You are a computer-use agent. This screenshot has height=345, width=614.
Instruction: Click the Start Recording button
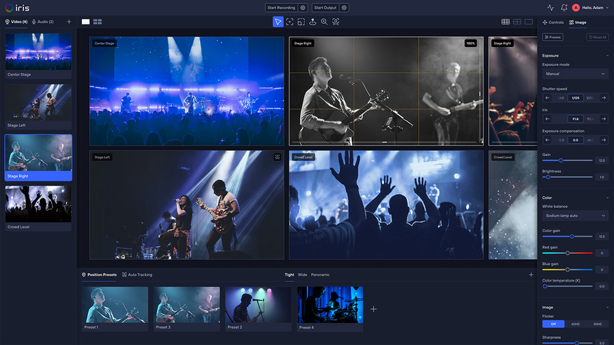[x=281, y=7]
